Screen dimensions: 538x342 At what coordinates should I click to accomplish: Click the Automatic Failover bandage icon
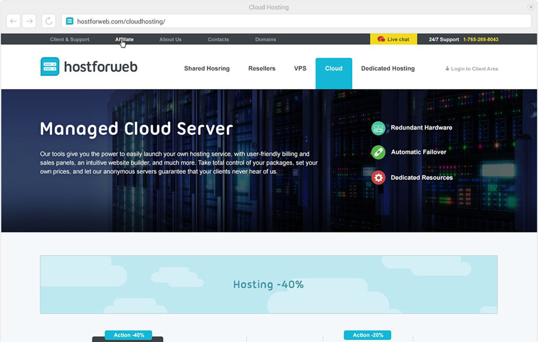click(378, 152)
